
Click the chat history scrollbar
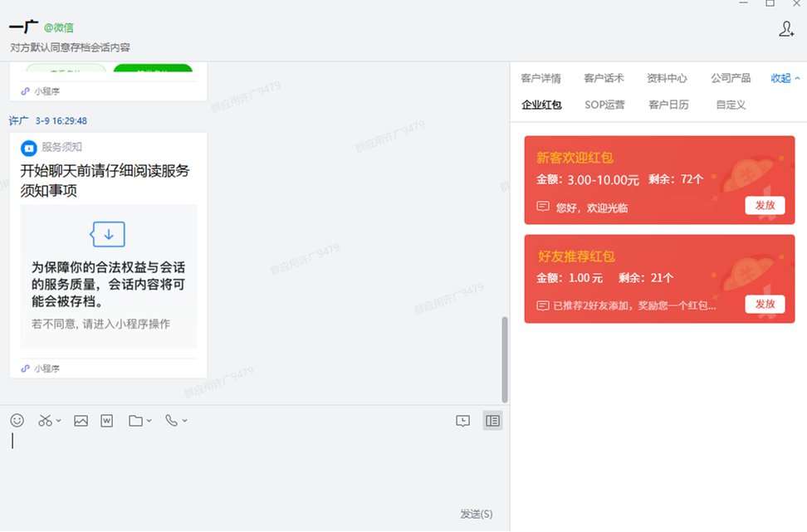[505, 359]
